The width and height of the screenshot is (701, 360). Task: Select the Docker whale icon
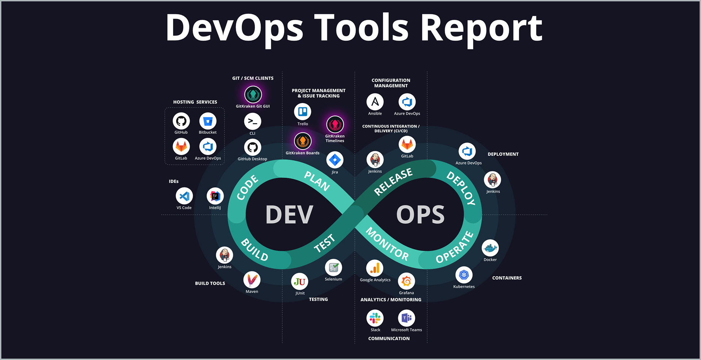tap(490, 248)
